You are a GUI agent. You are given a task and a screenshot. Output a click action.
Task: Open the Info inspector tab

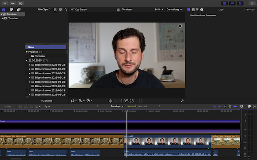[202, 10]
